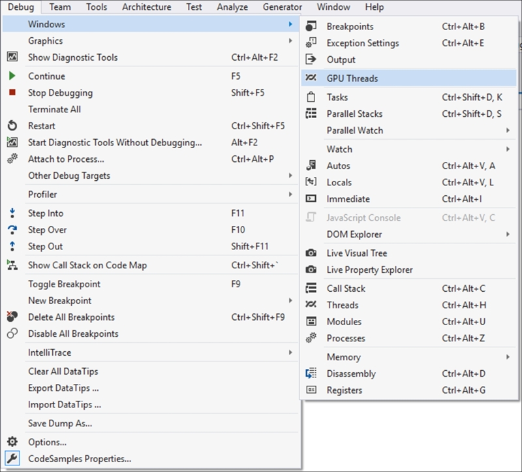This screenshot has height=472, width=522.
Task: Click the Breakpoints window icon
Action: (x=311, y=26)
